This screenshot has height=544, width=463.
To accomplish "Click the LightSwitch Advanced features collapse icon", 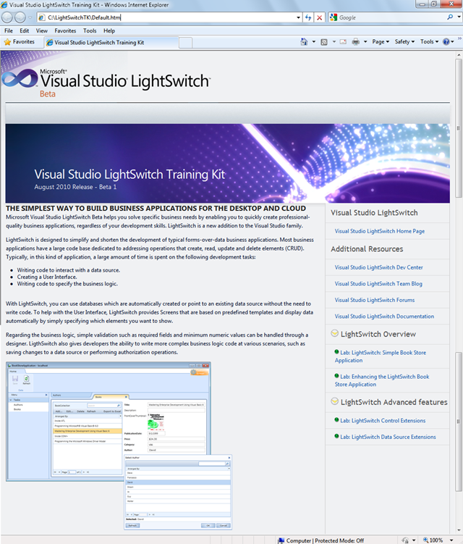I will 334,401.
